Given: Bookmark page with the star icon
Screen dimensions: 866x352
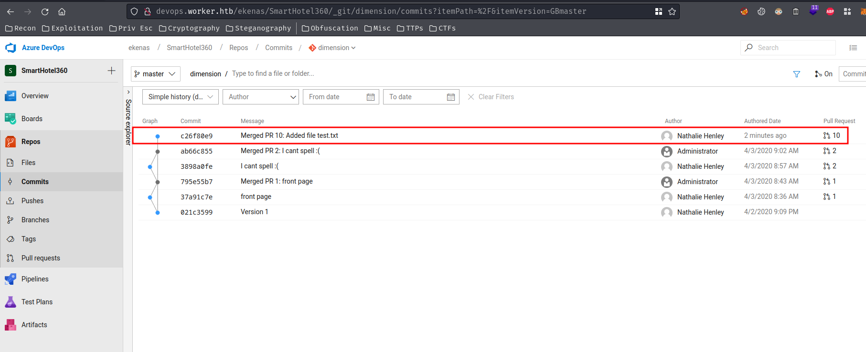Looking at the screenshot, I should tap(672, 11).
